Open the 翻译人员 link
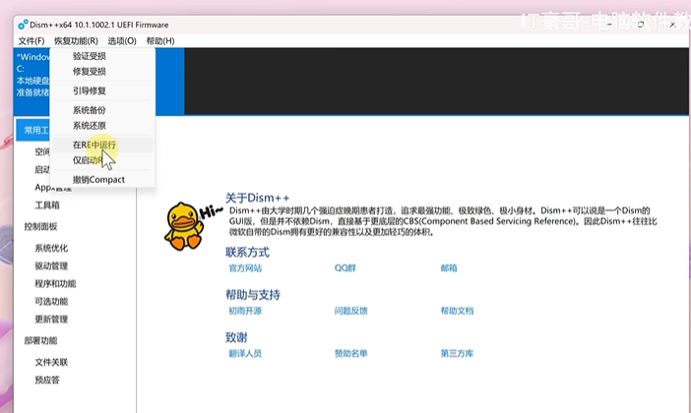Image resolution: width=691 pixels, height=413 pixels. [x=245, y=354]
